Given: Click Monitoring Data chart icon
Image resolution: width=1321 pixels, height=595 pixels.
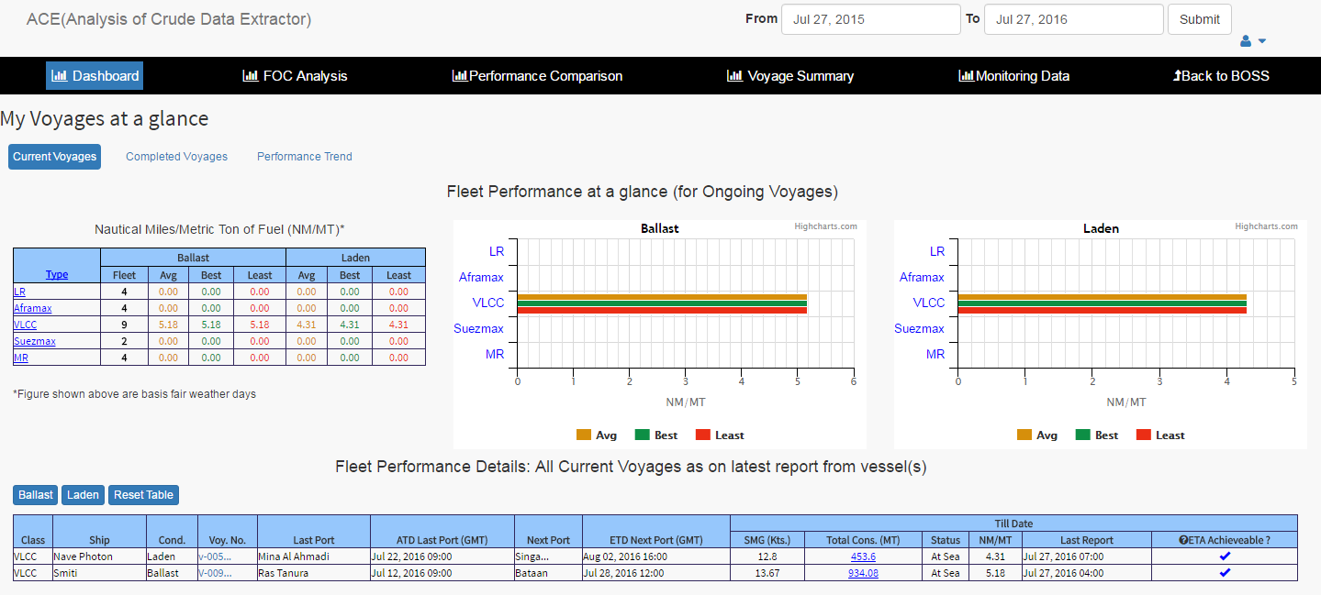Looking at the screenshot, I should pyautogui.click(x=967, y=76).
